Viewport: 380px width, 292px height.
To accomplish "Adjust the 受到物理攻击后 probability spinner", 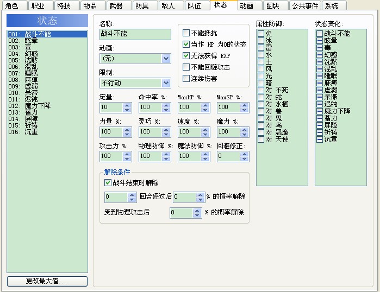I will [197, 213].
